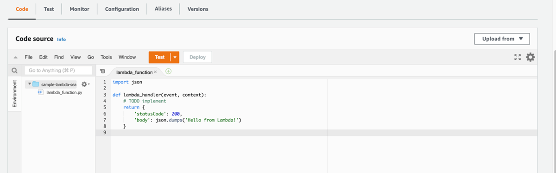The image size is (556, 173).
Task: Switch to the Configuration tab
Action: click(x=122, y=9)
